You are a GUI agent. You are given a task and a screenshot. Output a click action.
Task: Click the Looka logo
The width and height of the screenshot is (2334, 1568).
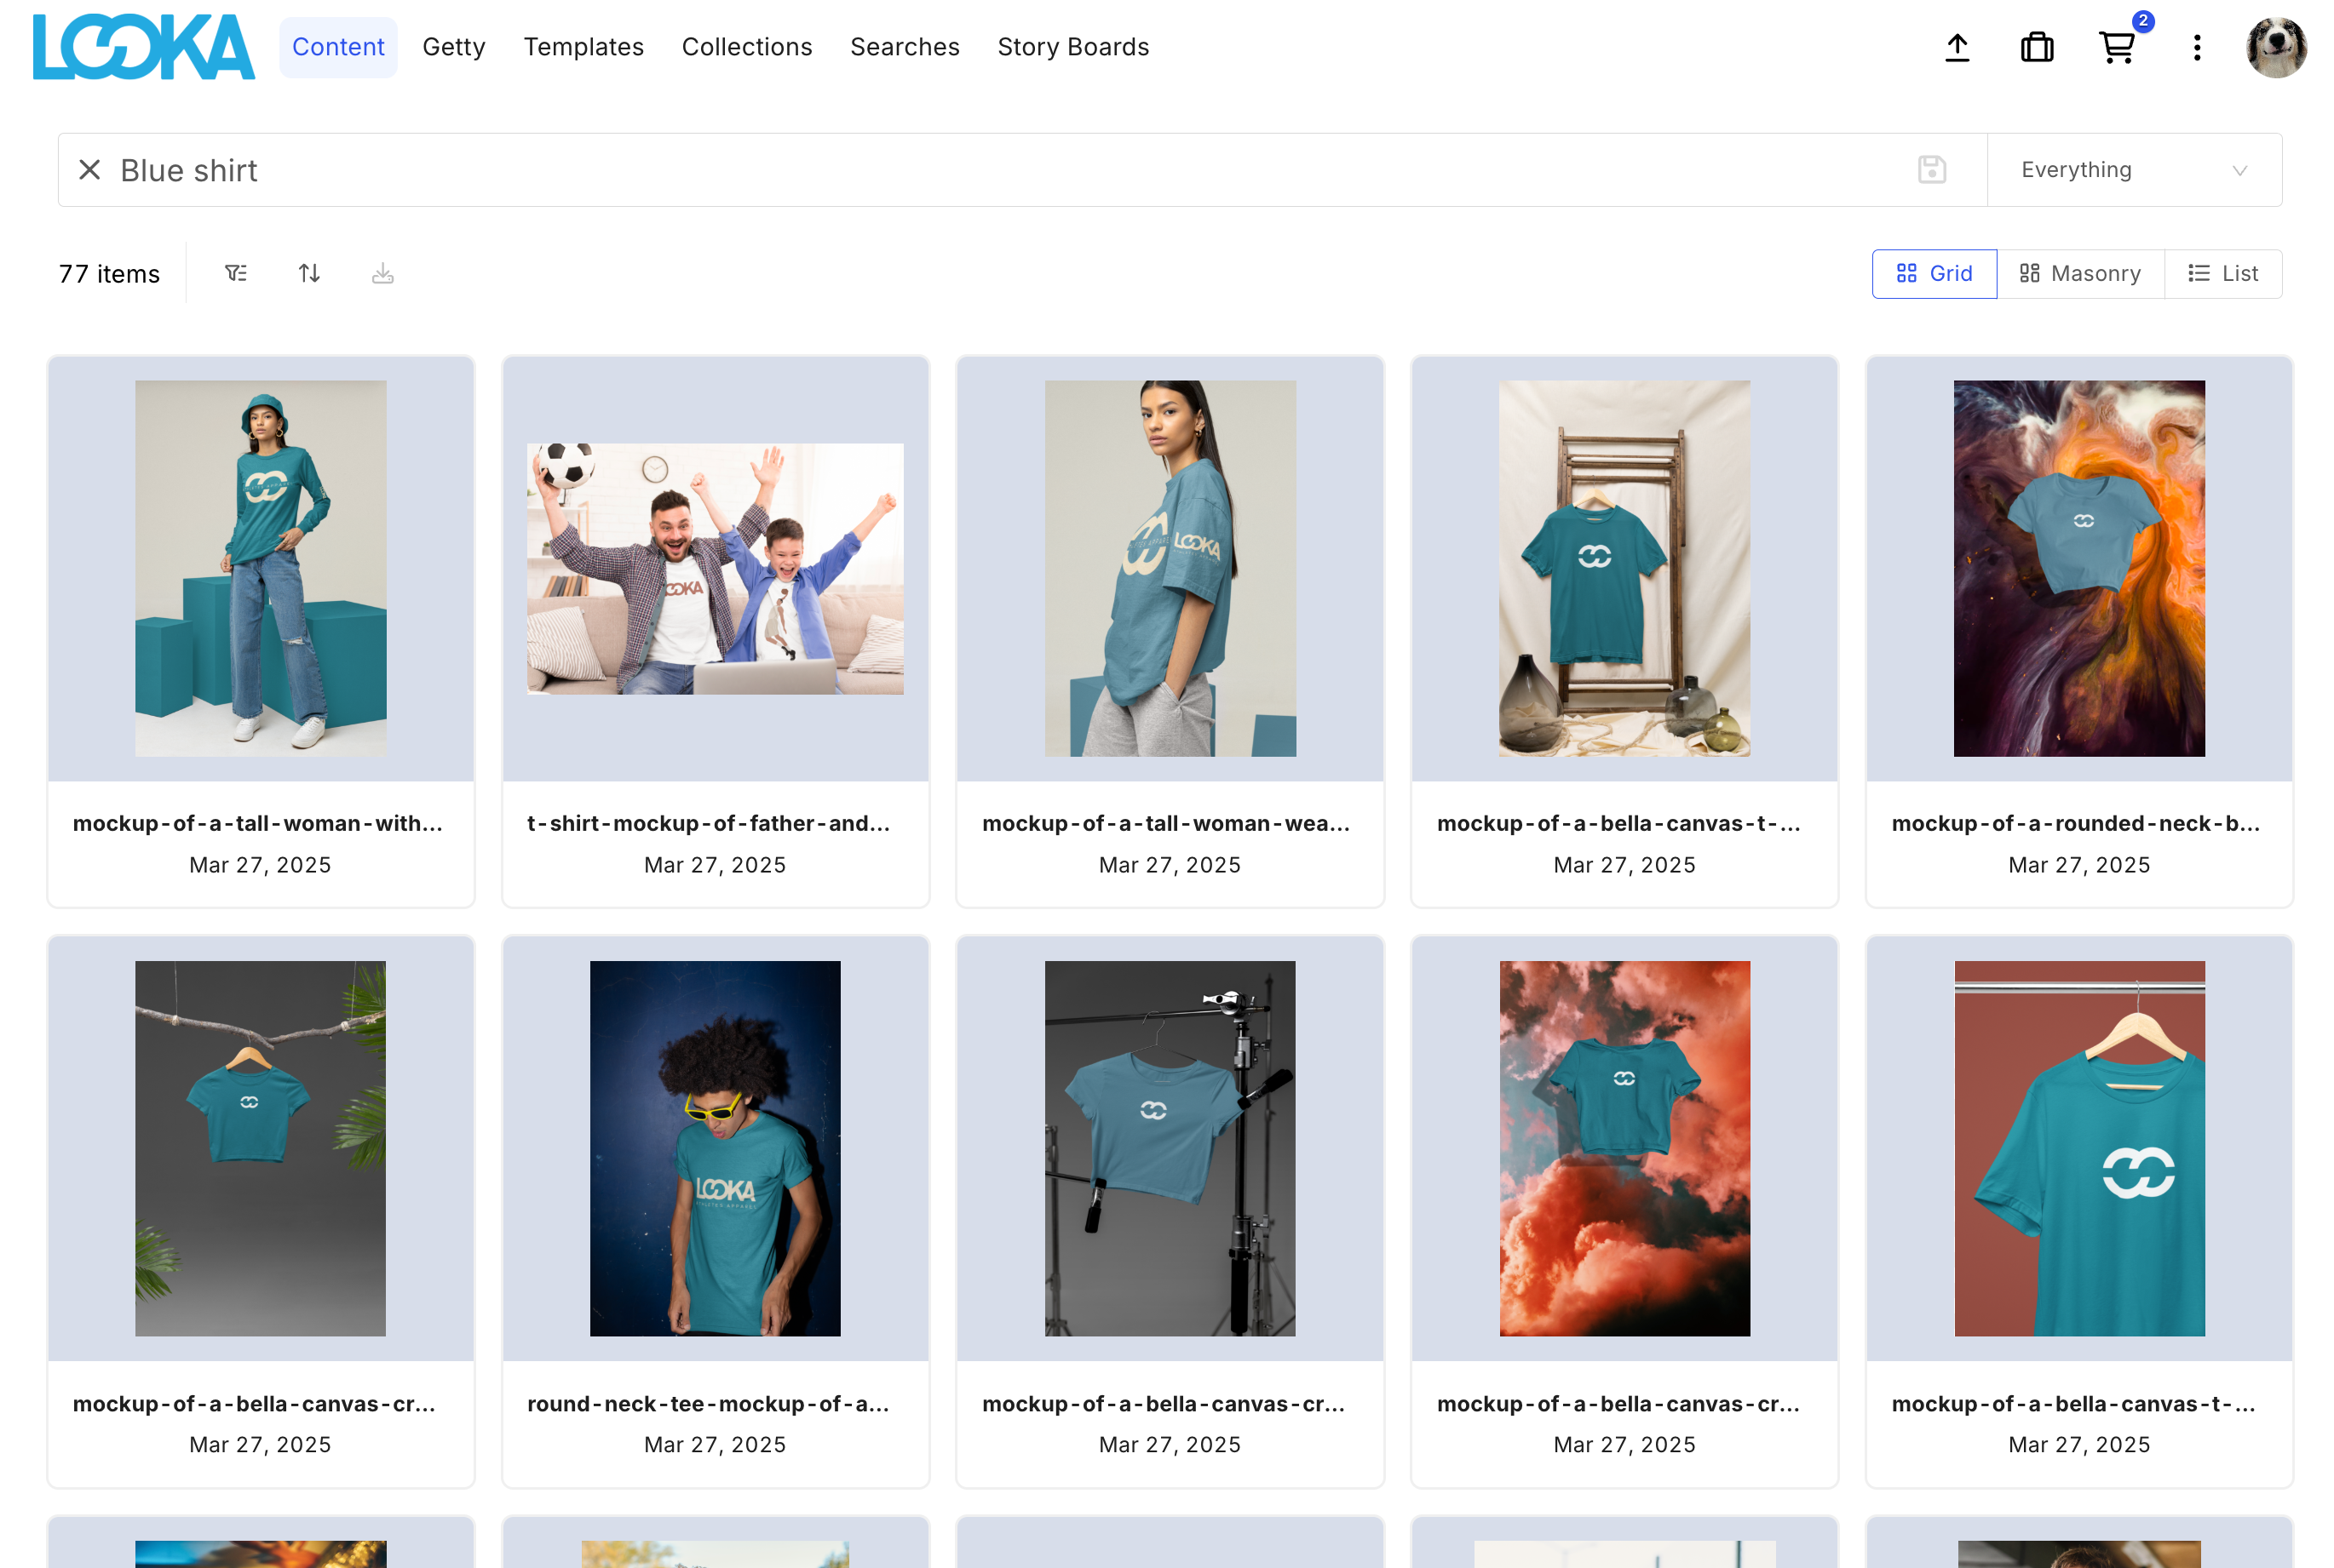(143, 47)
